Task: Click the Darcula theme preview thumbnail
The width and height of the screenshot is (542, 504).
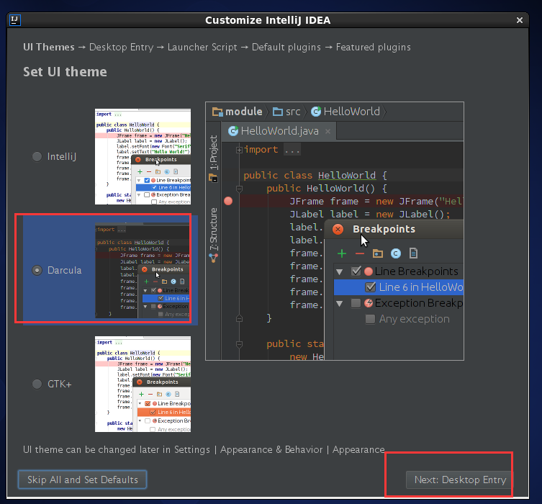Action: 143,270
